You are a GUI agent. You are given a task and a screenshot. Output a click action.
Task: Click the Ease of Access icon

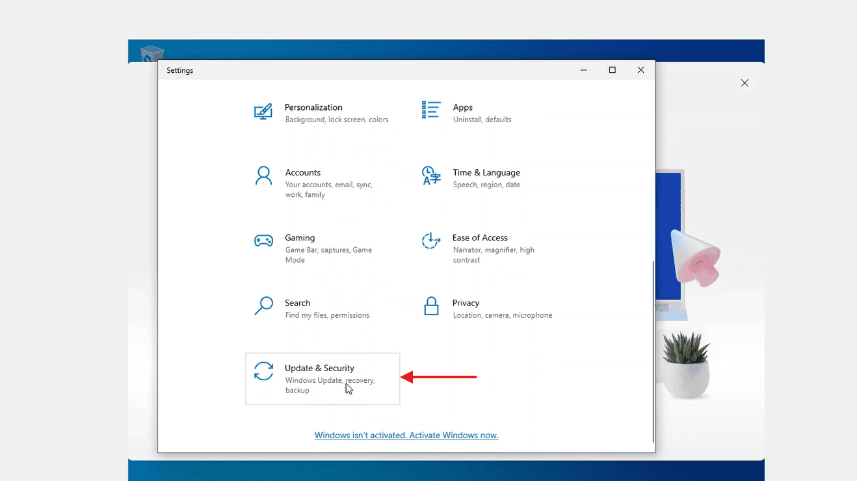click(431, 241)
